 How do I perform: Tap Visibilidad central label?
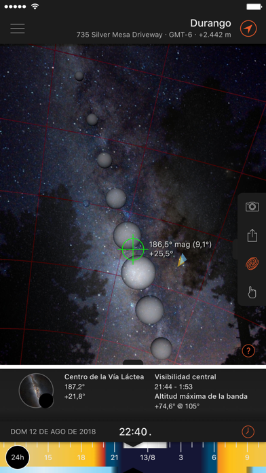pyautogui.click(x=185, y=376)
